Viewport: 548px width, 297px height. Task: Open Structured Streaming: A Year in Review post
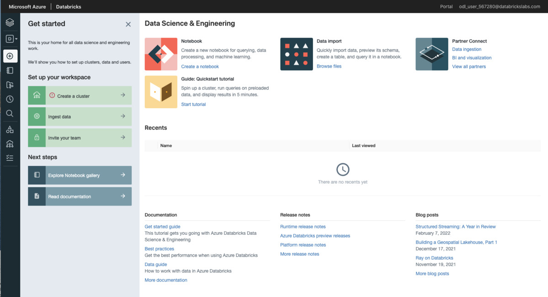456,227
